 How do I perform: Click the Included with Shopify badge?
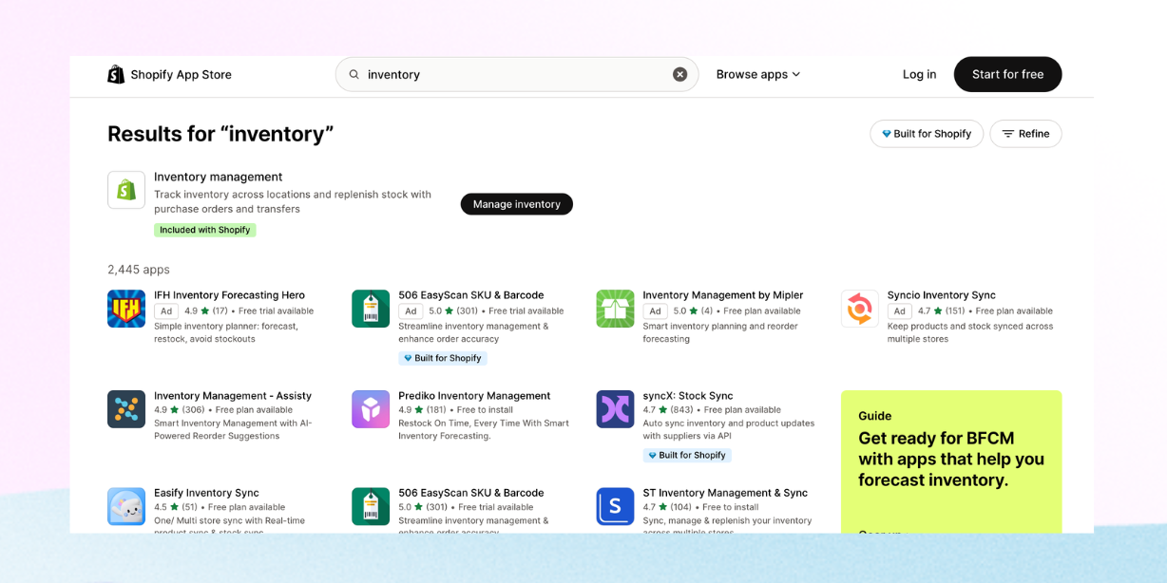[x=205, y=230]
